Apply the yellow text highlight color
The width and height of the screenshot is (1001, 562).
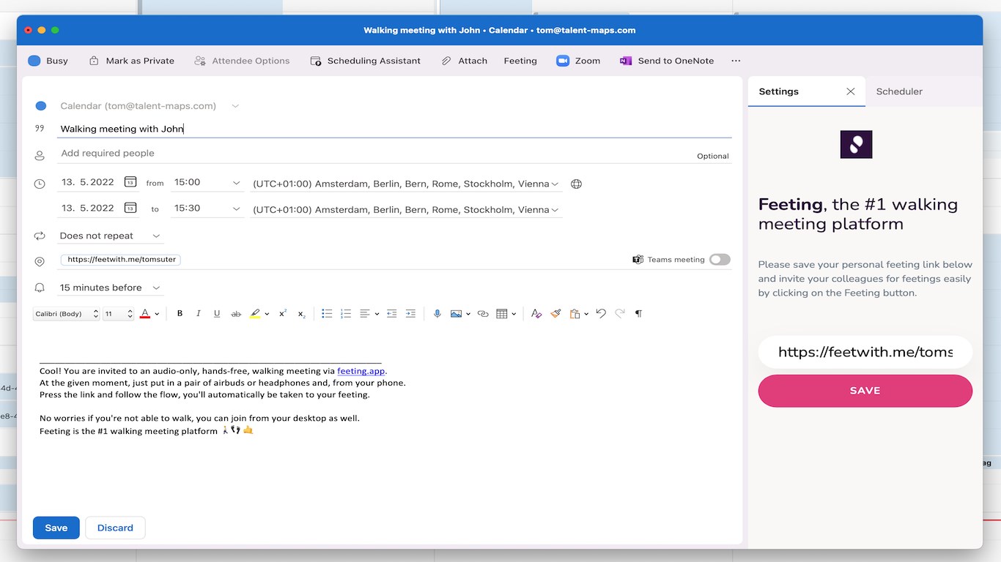[x=255, y=314]
